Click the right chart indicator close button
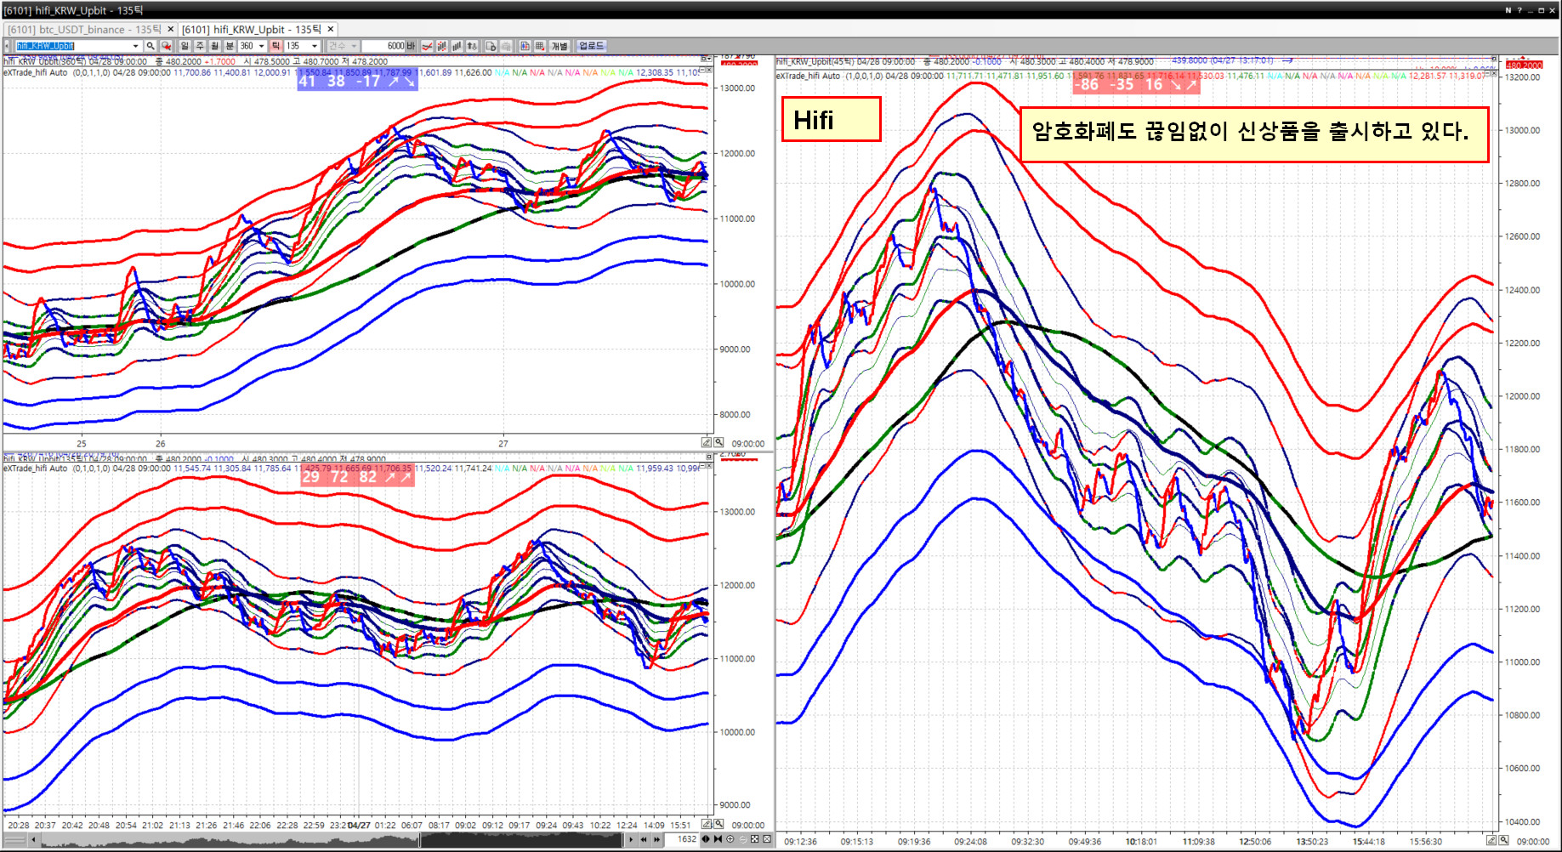The width and height of the screenshot is (1562, 852). (x=1495, y=74)
